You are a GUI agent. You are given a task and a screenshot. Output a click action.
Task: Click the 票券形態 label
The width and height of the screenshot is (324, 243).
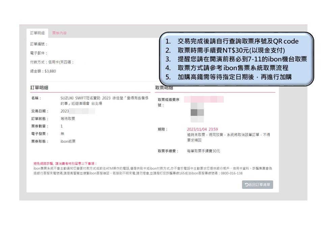coord(40,141)
